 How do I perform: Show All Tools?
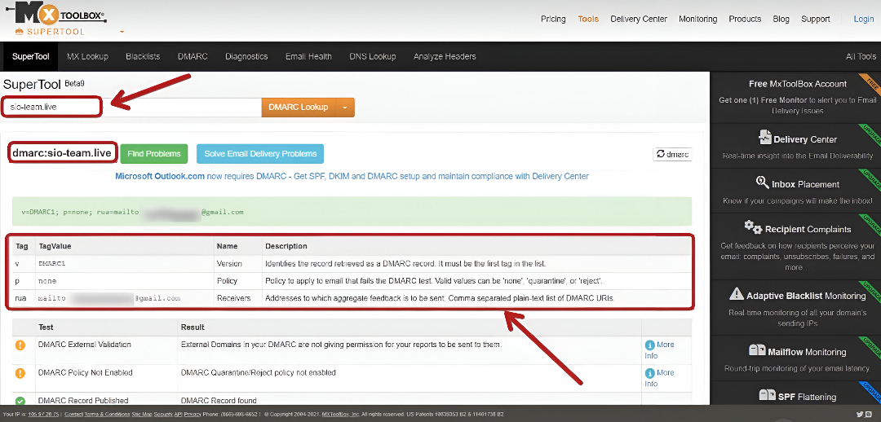tap(861, 56)
